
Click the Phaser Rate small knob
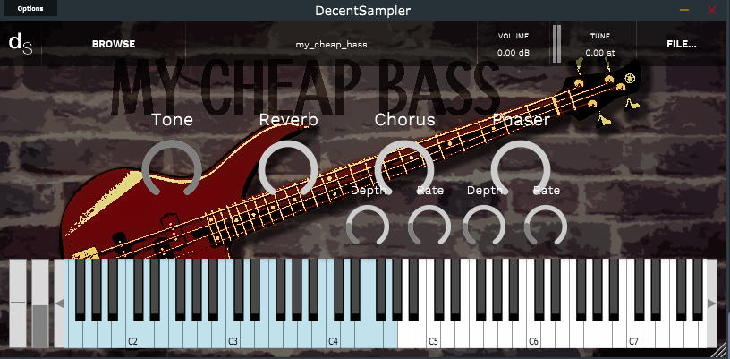pos(546,227)
